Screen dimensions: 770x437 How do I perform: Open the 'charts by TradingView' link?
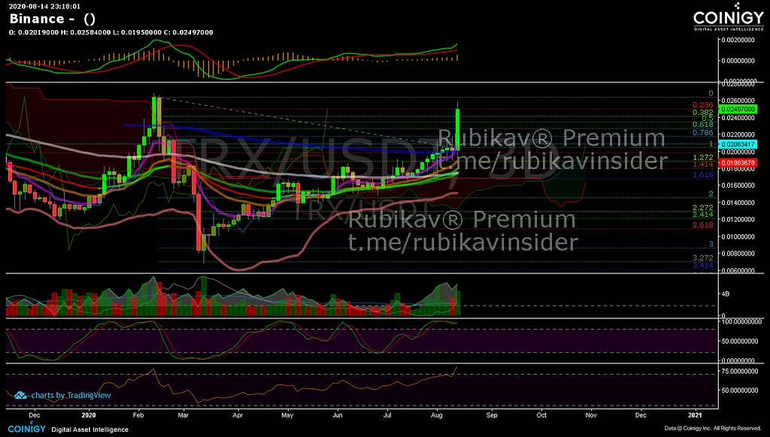(71, 395)
